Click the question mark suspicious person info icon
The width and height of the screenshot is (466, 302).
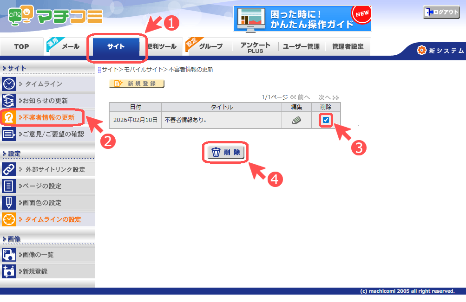pos(9,117)
